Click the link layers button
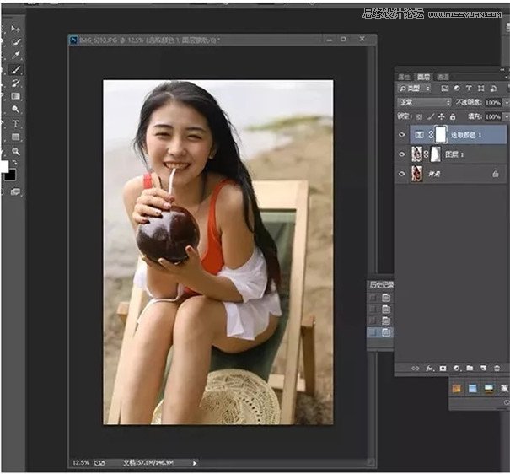510x474 pixels. pyautogui.click(x=416, y=369)
